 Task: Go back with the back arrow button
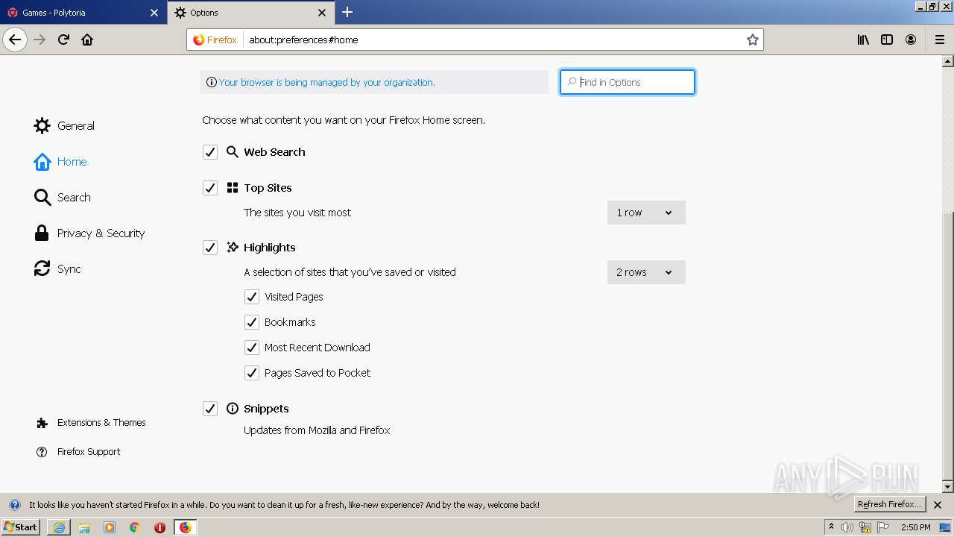click(x=15, y=40)
